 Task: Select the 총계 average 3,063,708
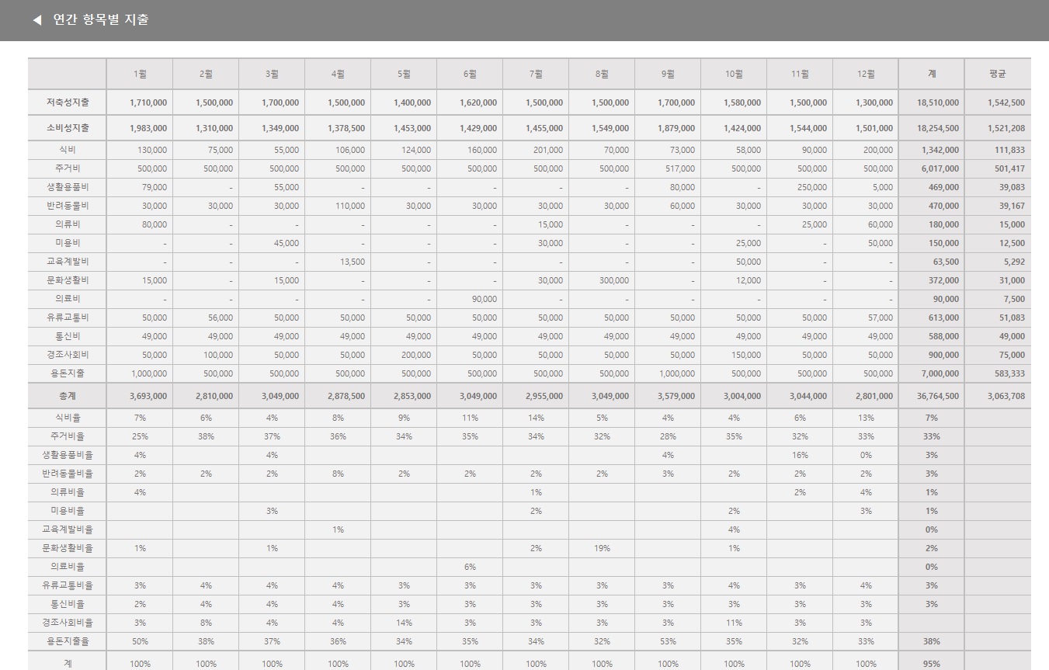[1006, 396]
